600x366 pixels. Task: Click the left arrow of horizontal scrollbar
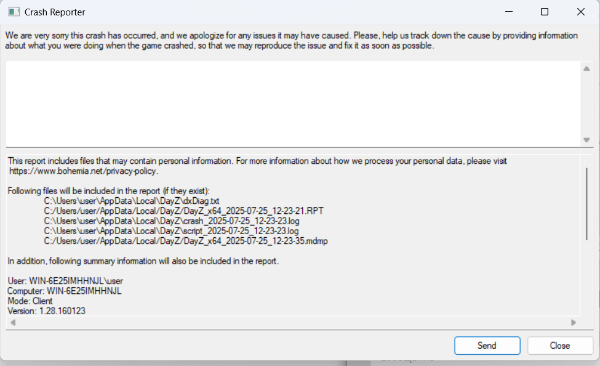(13, 323)
